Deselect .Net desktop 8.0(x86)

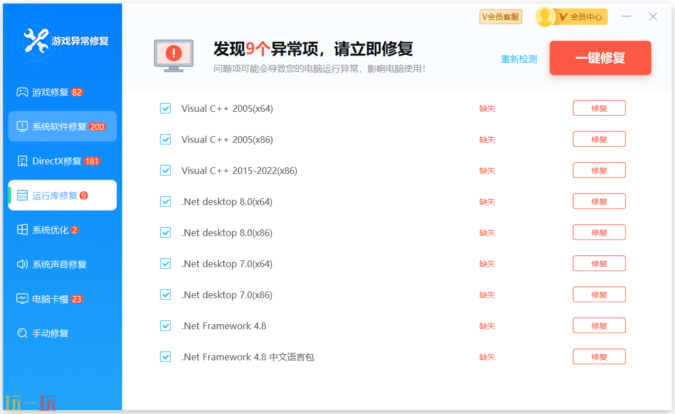pyautogui.click(x=165, y=232)
